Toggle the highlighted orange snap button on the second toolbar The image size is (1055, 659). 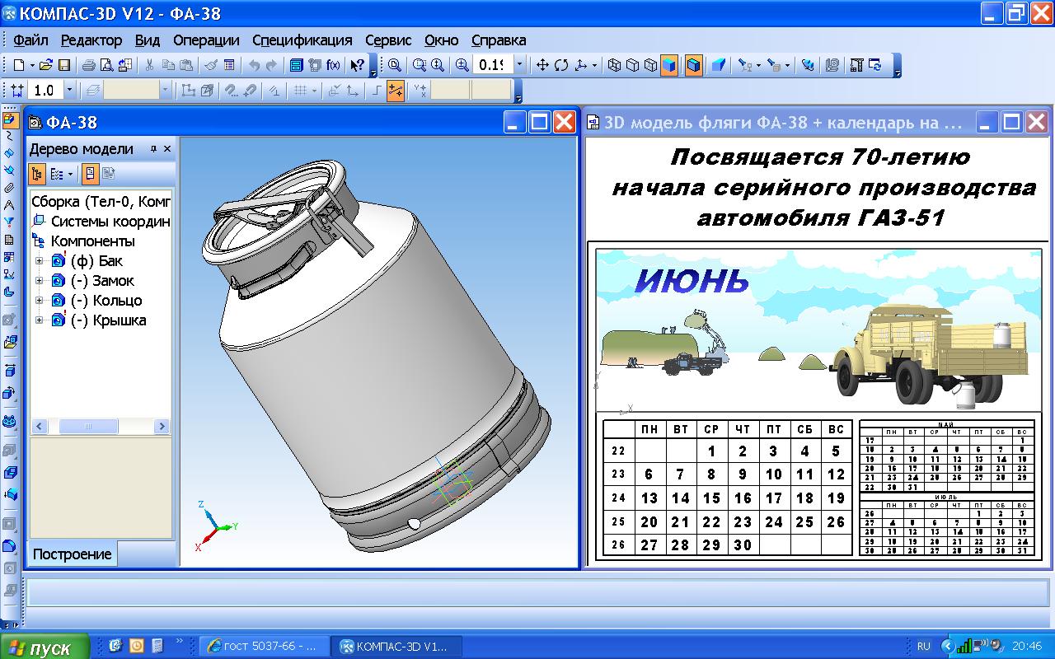click(396, 91)
